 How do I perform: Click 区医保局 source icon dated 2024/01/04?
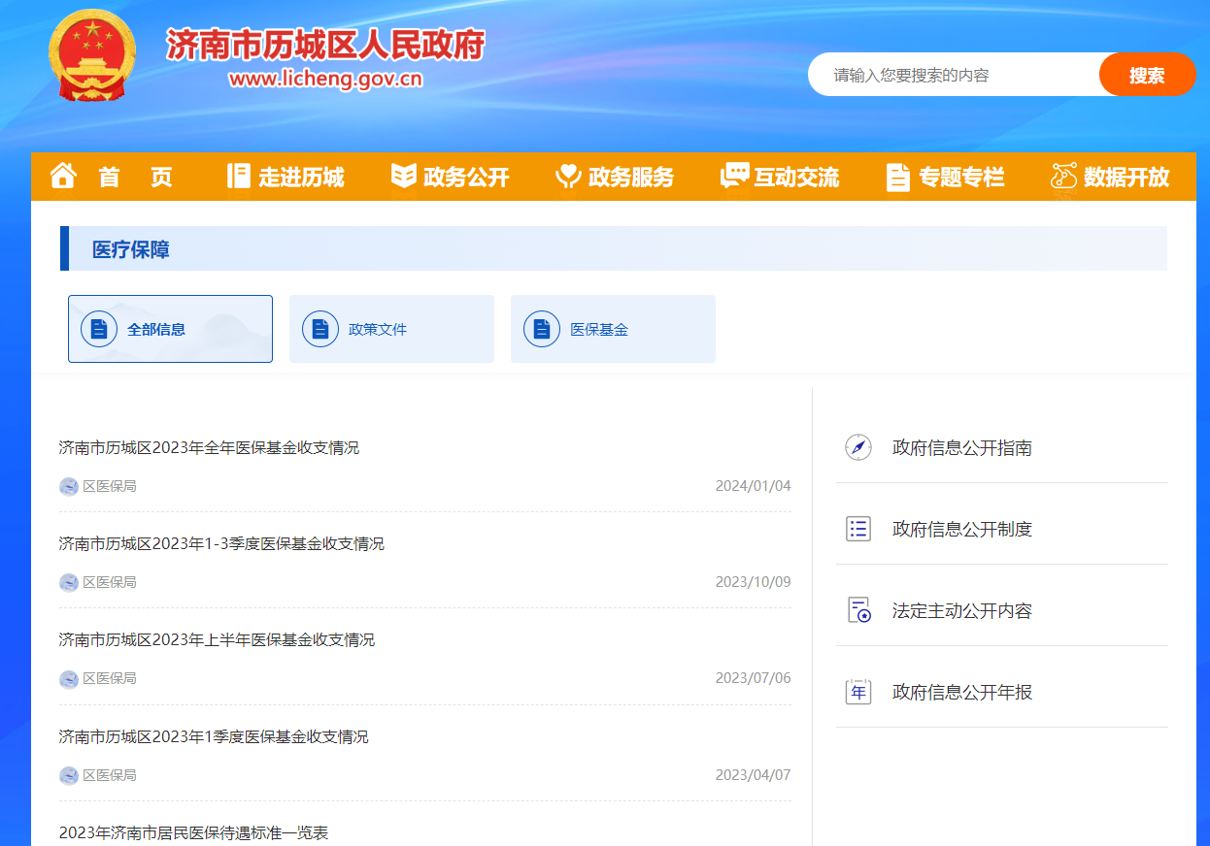point(68,486)
